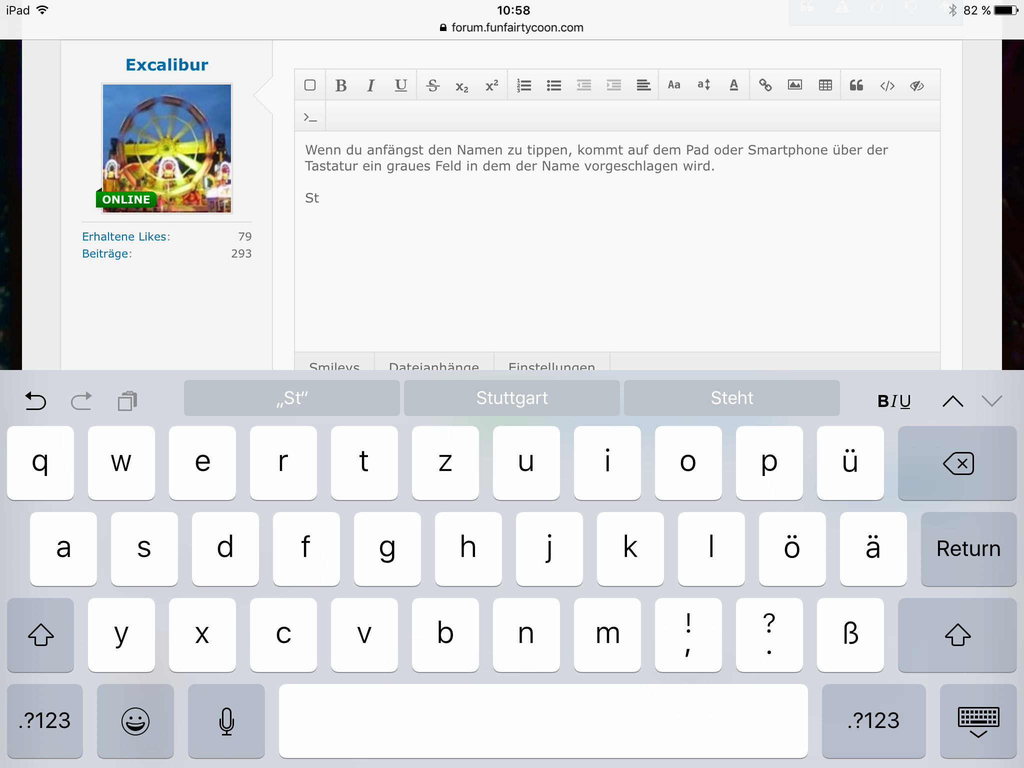1024x768 pixels.
Task: Add a quote block with quote icon
Action: pyautogui.click(x=856, y=85)
